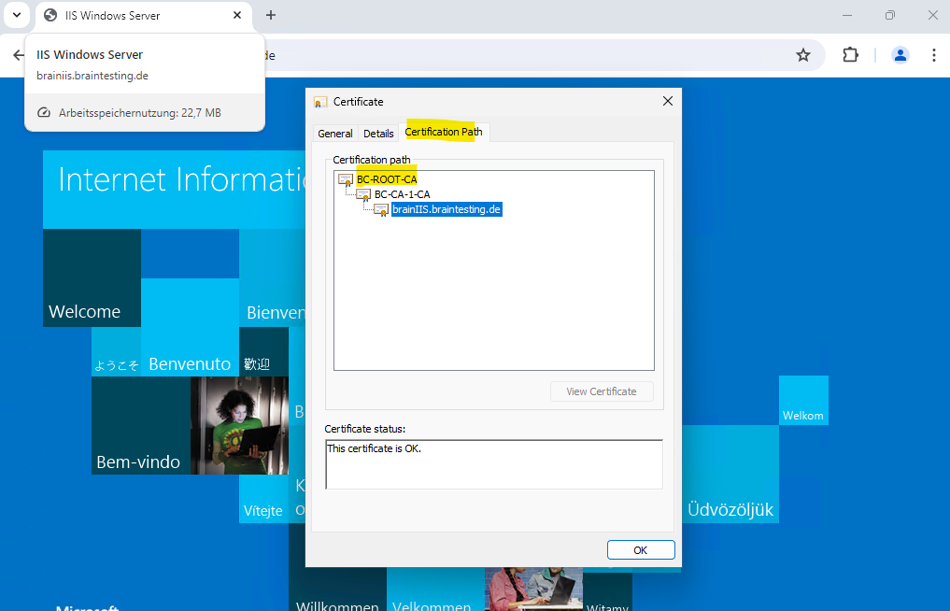Open the tab search dropdown arrow
Image resolution: width=950 pixels, height=611 pixels.
(17, 15)
